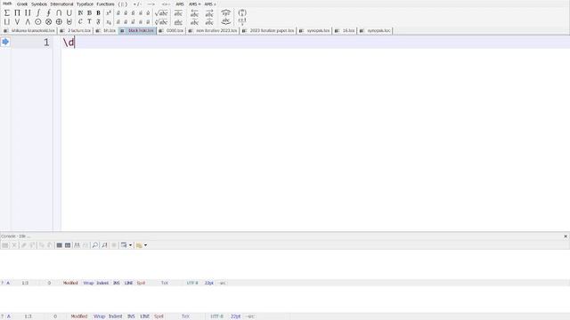This screenshot has width=570, height=320.
Task: Click the 1:3 cursor position in bottom status bar
Action: point(28,316)
